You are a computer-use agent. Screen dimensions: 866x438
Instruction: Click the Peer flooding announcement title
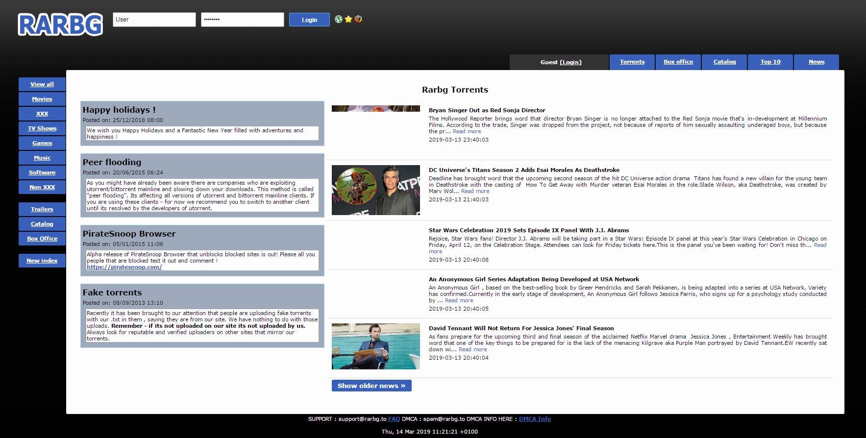coord(112,162)
